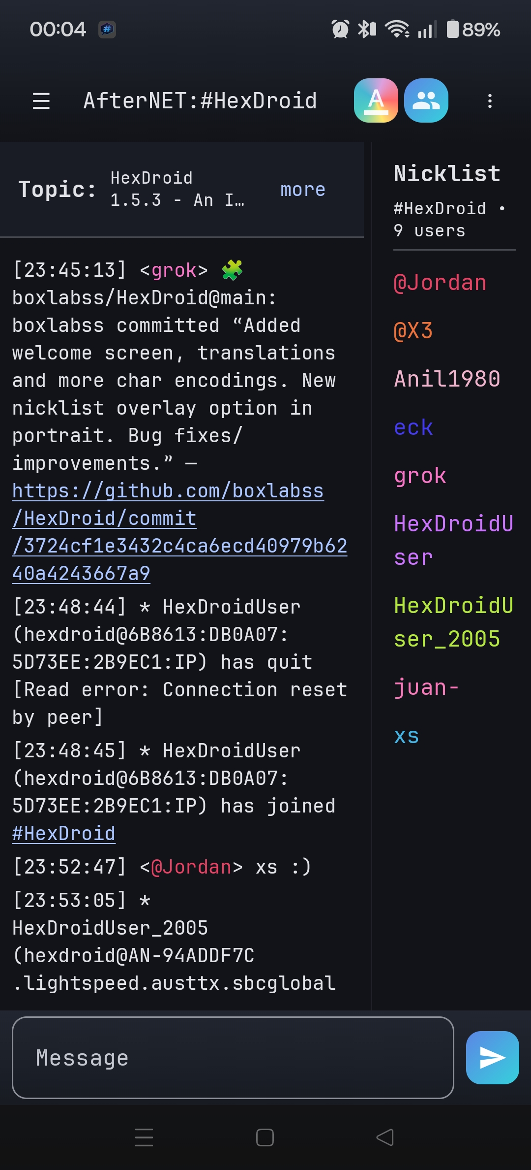This screenshot has width=531, height=1170.
Task: Toggle the nicklist with the people icon
Action: point(426,100)
